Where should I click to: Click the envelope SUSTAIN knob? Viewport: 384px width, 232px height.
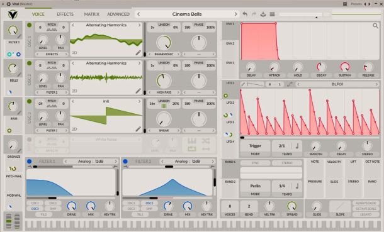(345, 67)
